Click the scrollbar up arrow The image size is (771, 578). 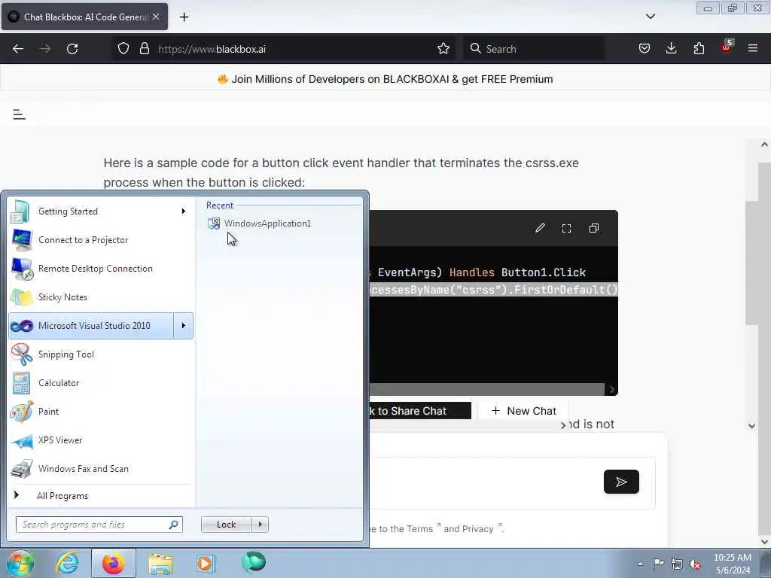click(764, 144)
